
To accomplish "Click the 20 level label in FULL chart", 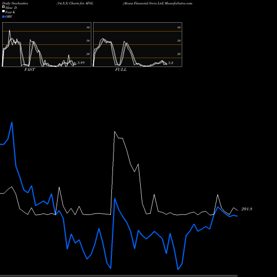I will (x=179, y=54).
